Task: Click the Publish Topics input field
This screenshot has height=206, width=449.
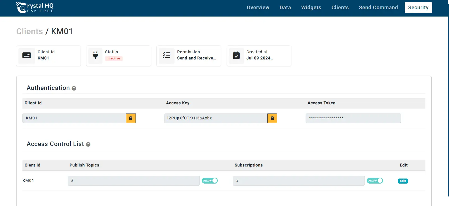Action: point(134,181)
